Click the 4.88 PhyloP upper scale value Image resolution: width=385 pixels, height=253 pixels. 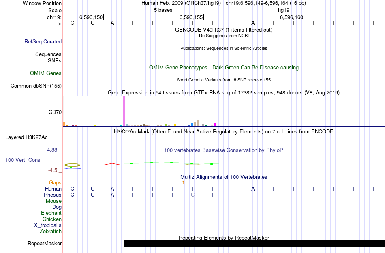pos(52,150)
